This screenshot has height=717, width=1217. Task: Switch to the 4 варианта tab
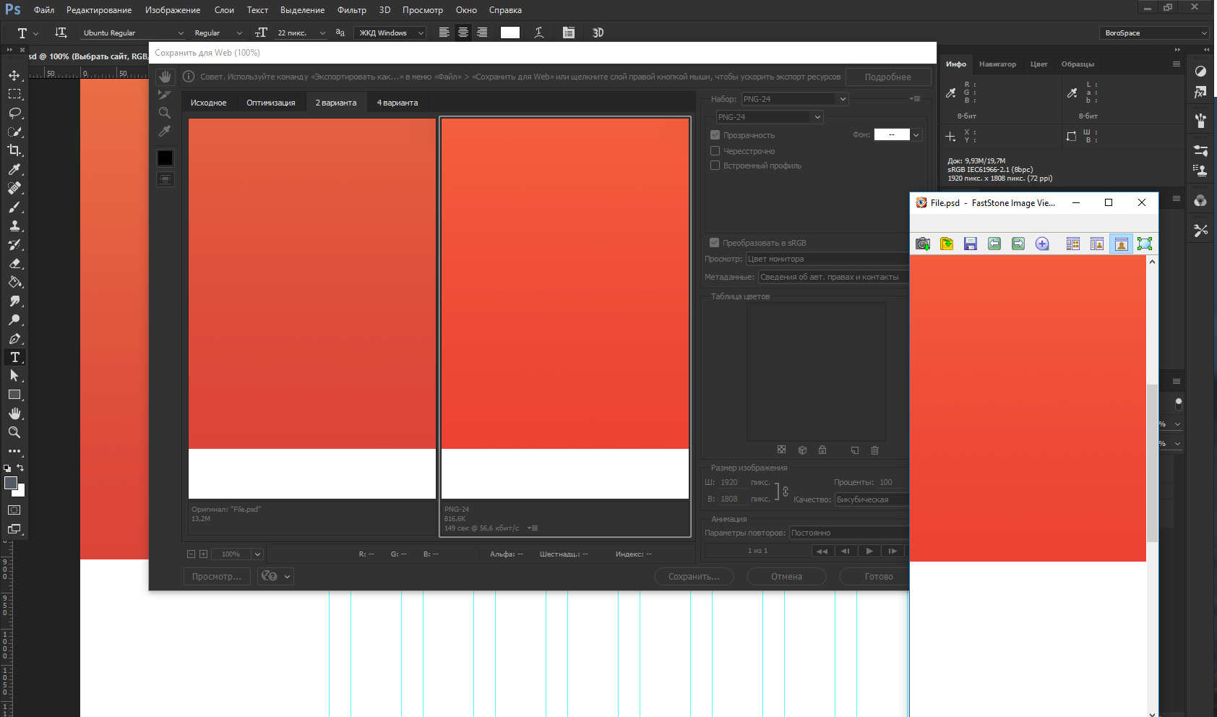click(397, 103)
